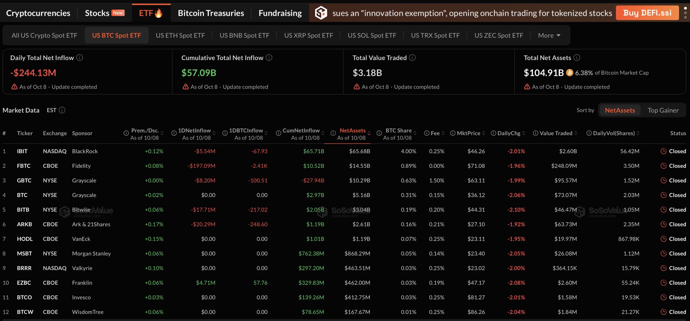Click info icon before NetAssets column header
The height and width of the screenshot is (321, 690).
[333, 133]
